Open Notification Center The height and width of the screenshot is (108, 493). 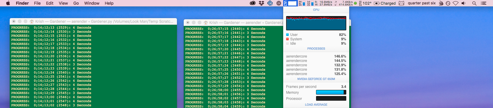(484, 3)
